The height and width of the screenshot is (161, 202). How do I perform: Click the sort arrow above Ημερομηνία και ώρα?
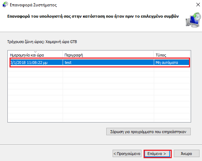pyautogui.click(x=36, y=52)
